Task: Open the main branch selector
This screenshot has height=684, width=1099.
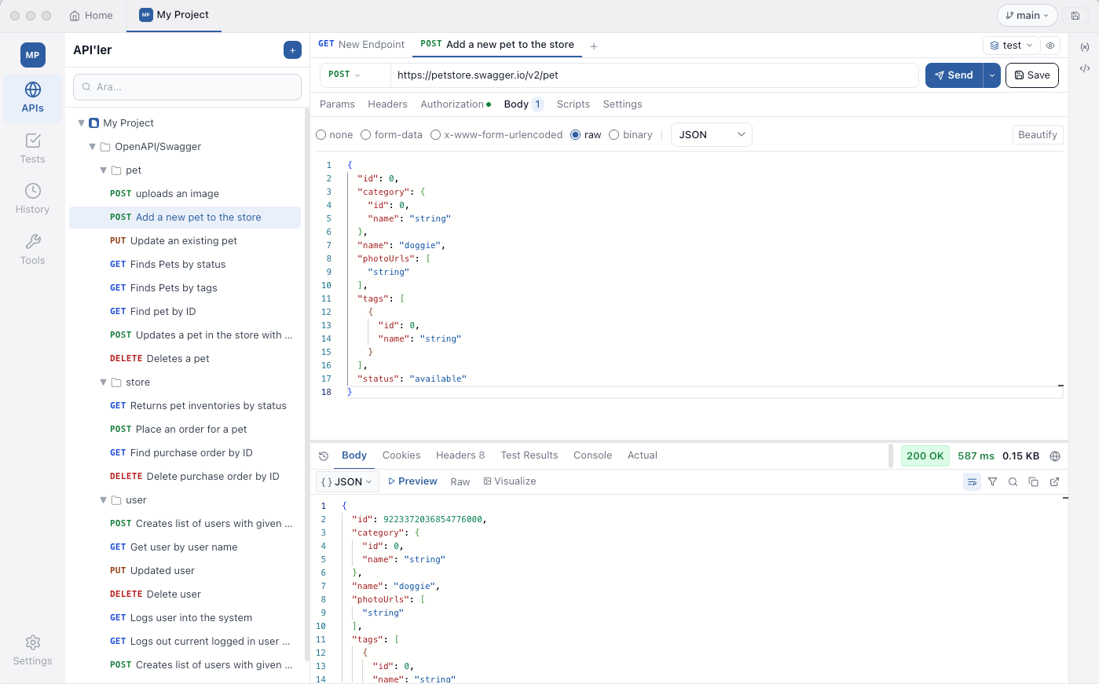Action: [x=1028, y=16]
